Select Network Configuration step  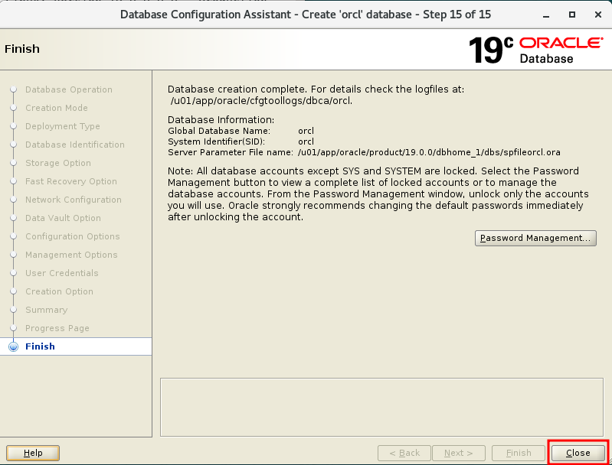coord(73,200)
